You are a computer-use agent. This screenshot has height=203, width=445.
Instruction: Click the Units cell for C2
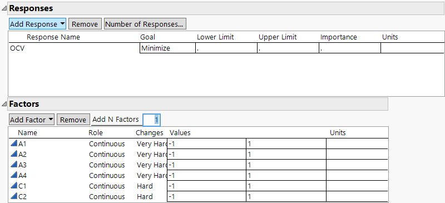(x=357, y=197)
